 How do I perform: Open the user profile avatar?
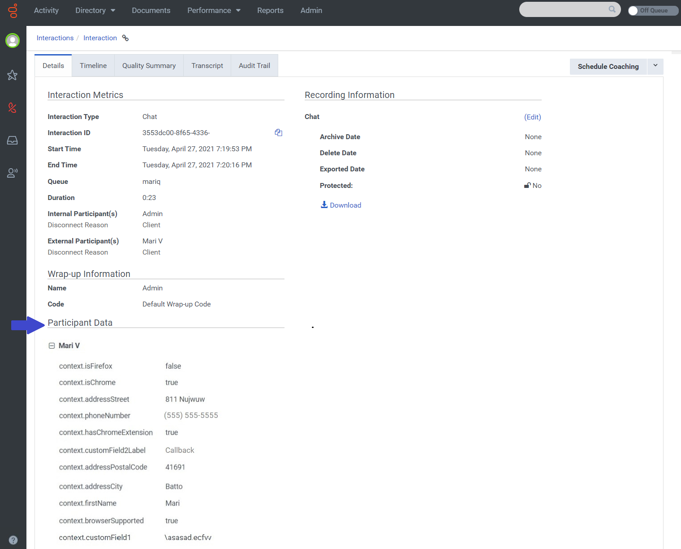(x=13, y=41)
